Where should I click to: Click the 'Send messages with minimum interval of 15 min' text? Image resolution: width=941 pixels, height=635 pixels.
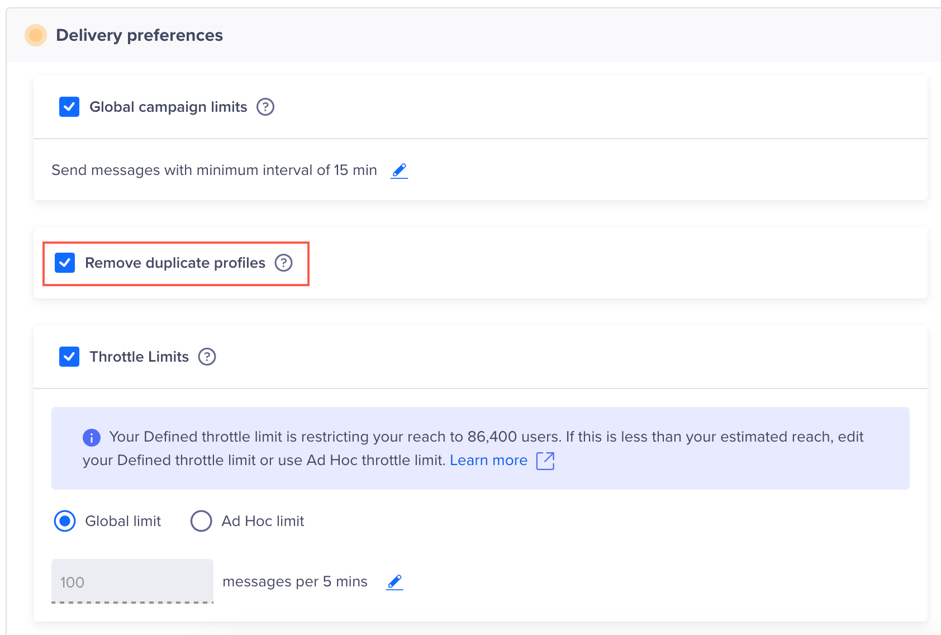214,170
